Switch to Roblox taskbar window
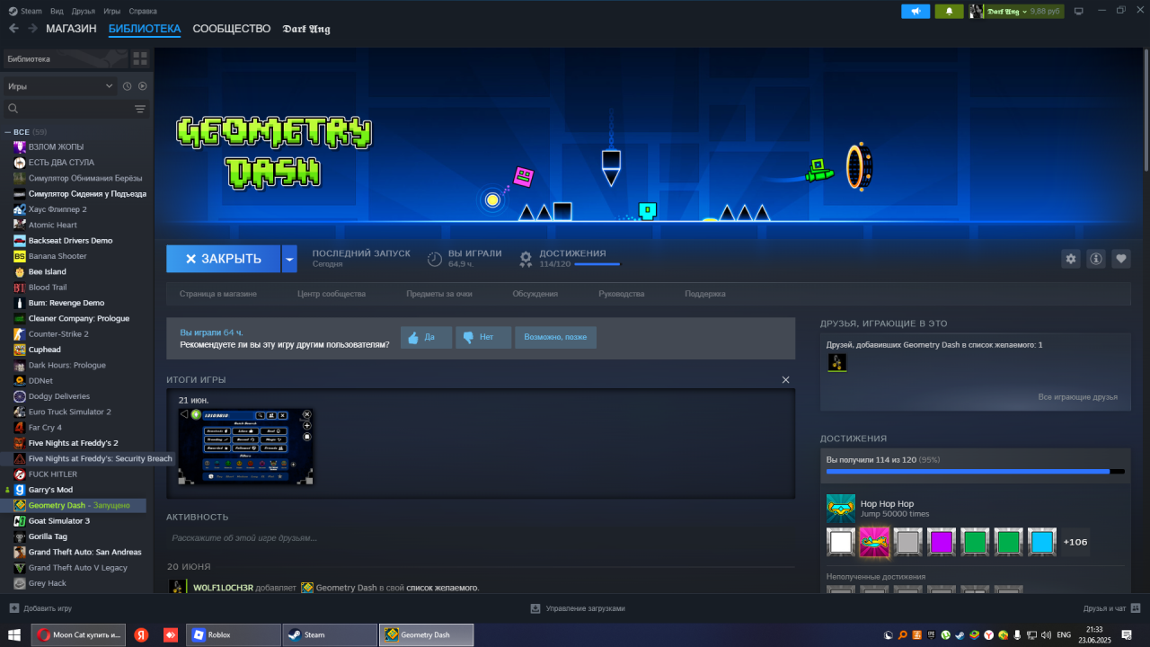The height and width of the screenshot is (647, 1150). [x=234, y=634]
